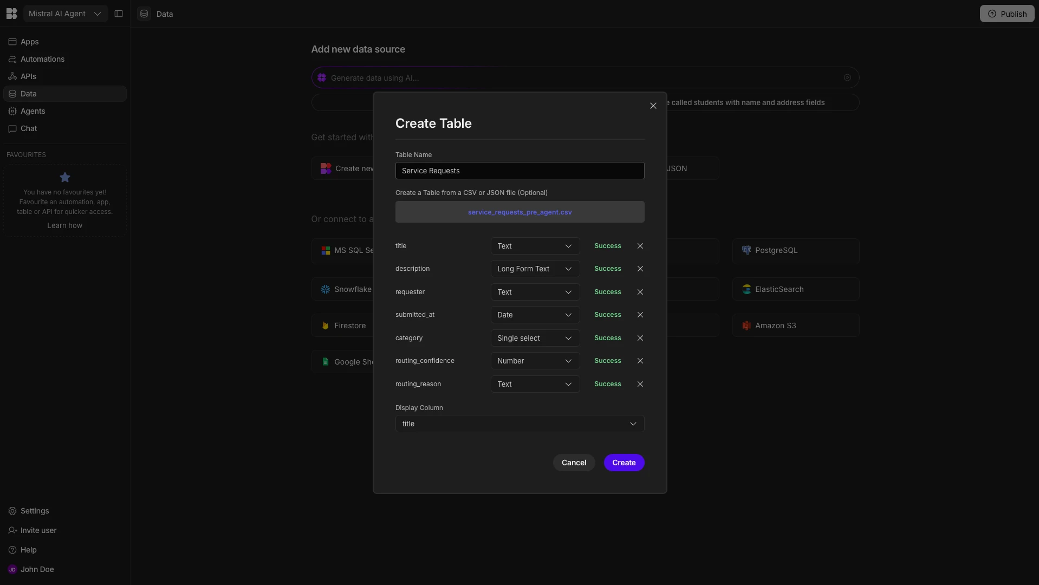Click the AI prompt submit icon

pos(847,77)
